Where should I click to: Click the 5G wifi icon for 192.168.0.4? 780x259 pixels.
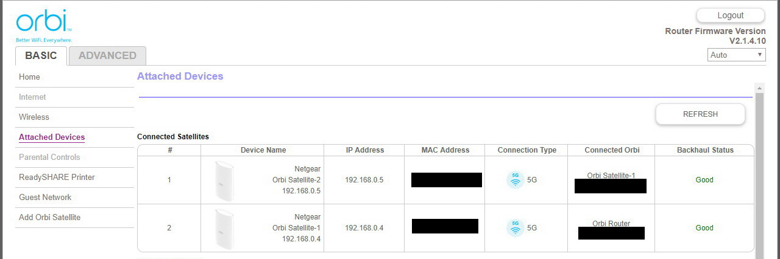[516, 228]
